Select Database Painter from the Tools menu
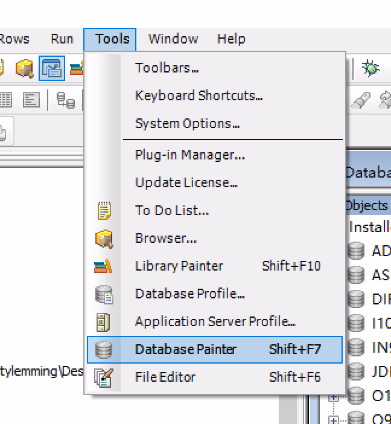This screenshot has width=391, height=424. (x=186, y=350)
